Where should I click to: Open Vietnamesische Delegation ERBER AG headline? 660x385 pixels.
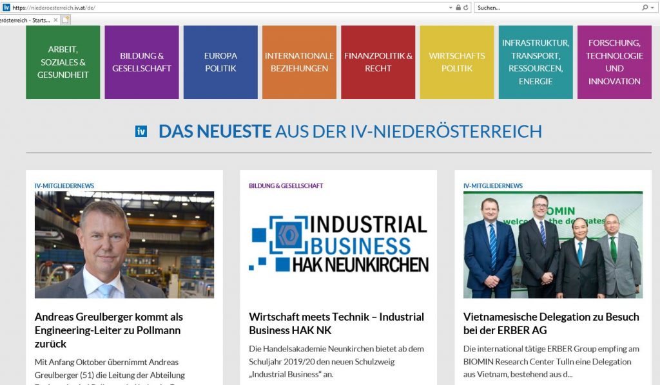point(551,324)
